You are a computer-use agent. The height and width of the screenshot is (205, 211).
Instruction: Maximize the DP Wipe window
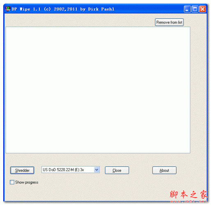[195, 9]
